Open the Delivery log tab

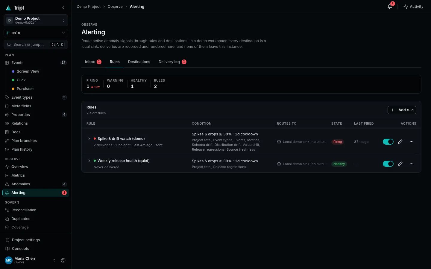click(172, 62)
